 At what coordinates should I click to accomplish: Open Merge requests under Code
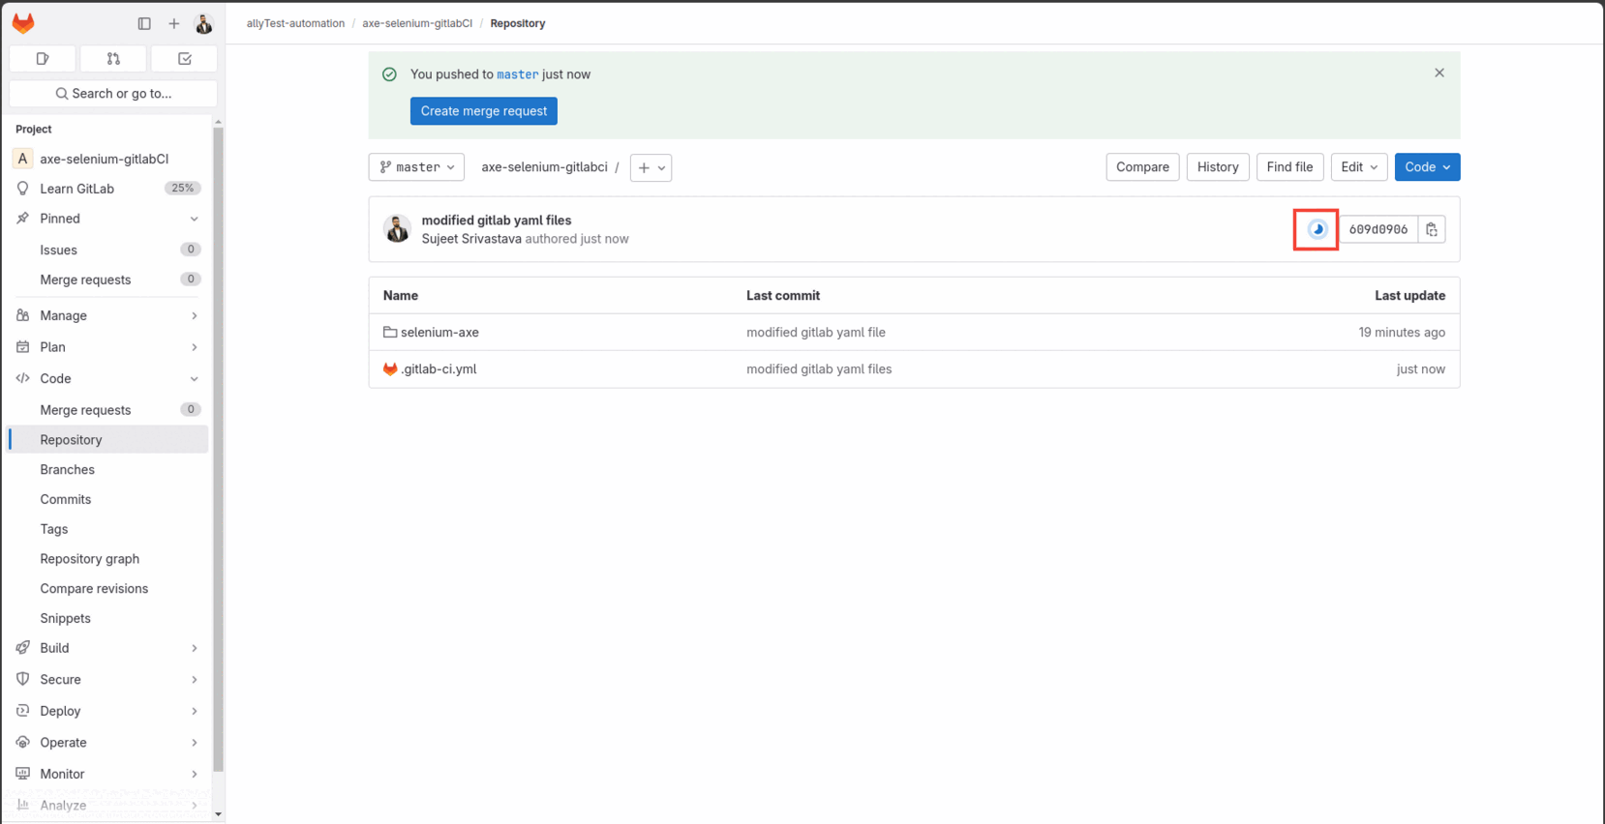[108, 410]
